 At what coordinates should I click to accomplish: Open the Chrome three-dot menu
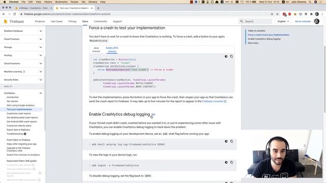322,14
